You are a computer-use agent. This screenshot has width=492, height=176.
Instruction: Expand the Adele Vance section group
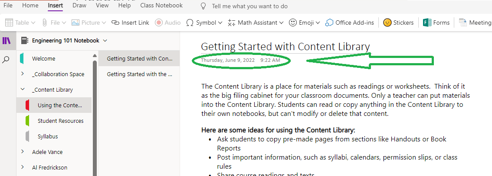point(23,152)
